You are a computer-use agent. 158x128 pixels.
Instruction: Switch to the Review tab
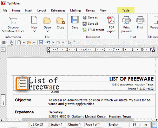(91, 10)
